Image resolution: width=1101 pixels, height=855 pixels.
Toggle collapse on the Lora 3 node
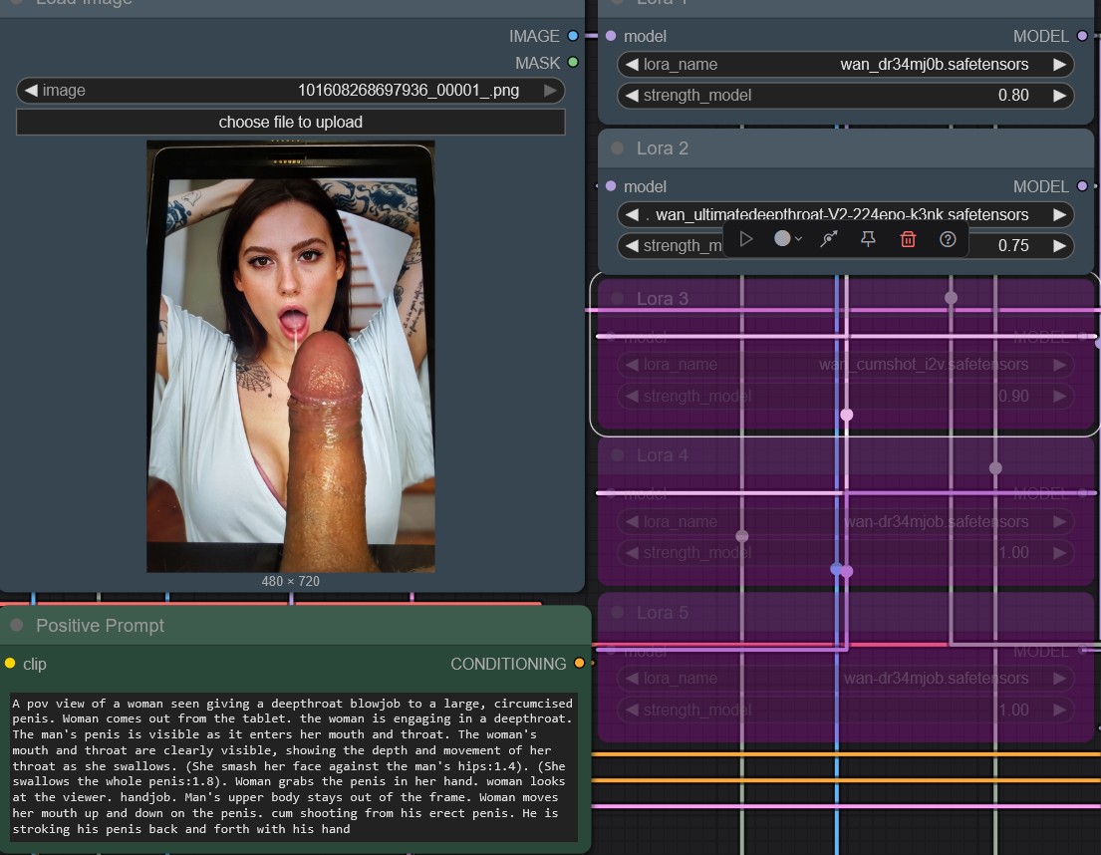click(617, 299)
